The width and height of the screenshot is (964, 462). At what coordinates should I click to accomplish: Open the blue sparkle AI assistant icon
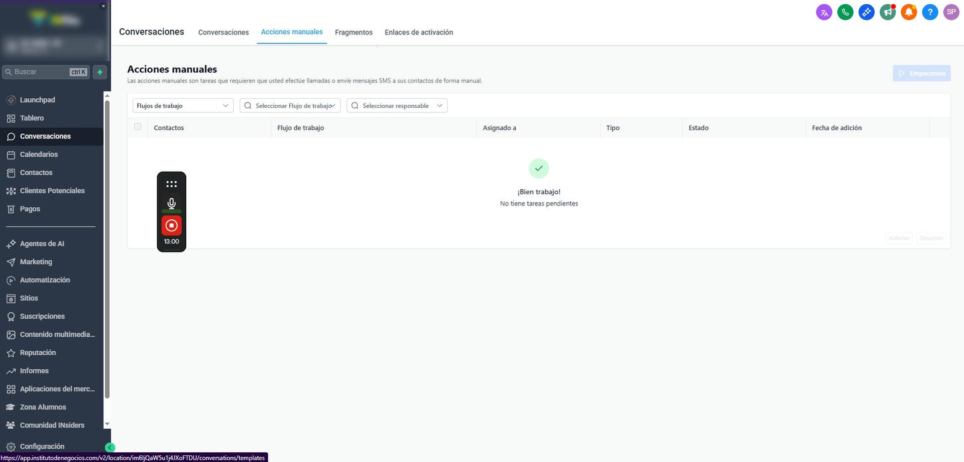(866, 12)
